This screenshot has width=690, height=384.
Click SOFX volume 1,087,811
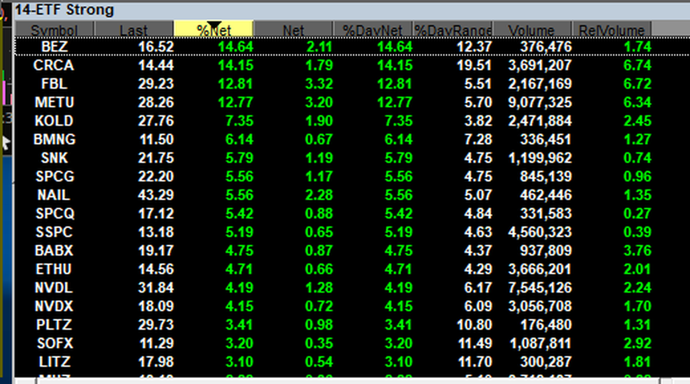coord(540,343)
